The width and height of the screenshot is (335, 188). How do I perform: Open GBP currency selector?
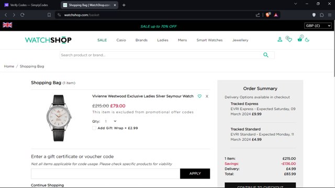tap(318, 26)
